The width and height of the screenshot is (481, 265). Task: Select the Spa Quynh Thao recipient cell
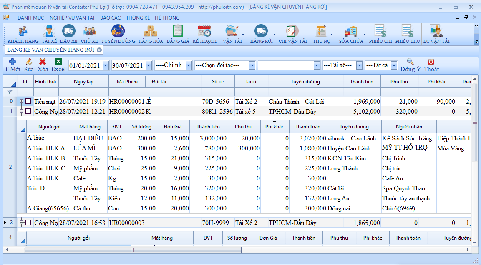coord(409,188)
